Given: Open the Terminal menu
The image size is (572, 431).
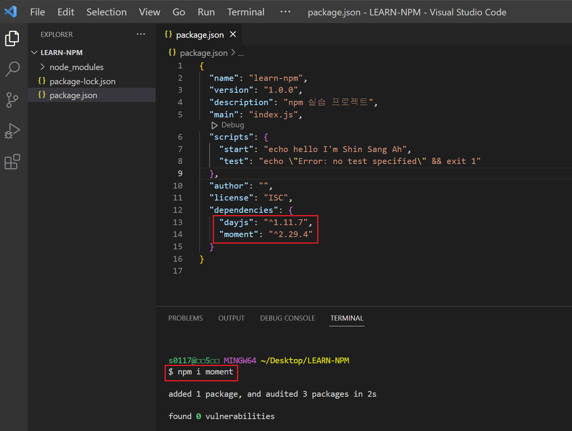Looking at the screenshot, I should 246,12.
